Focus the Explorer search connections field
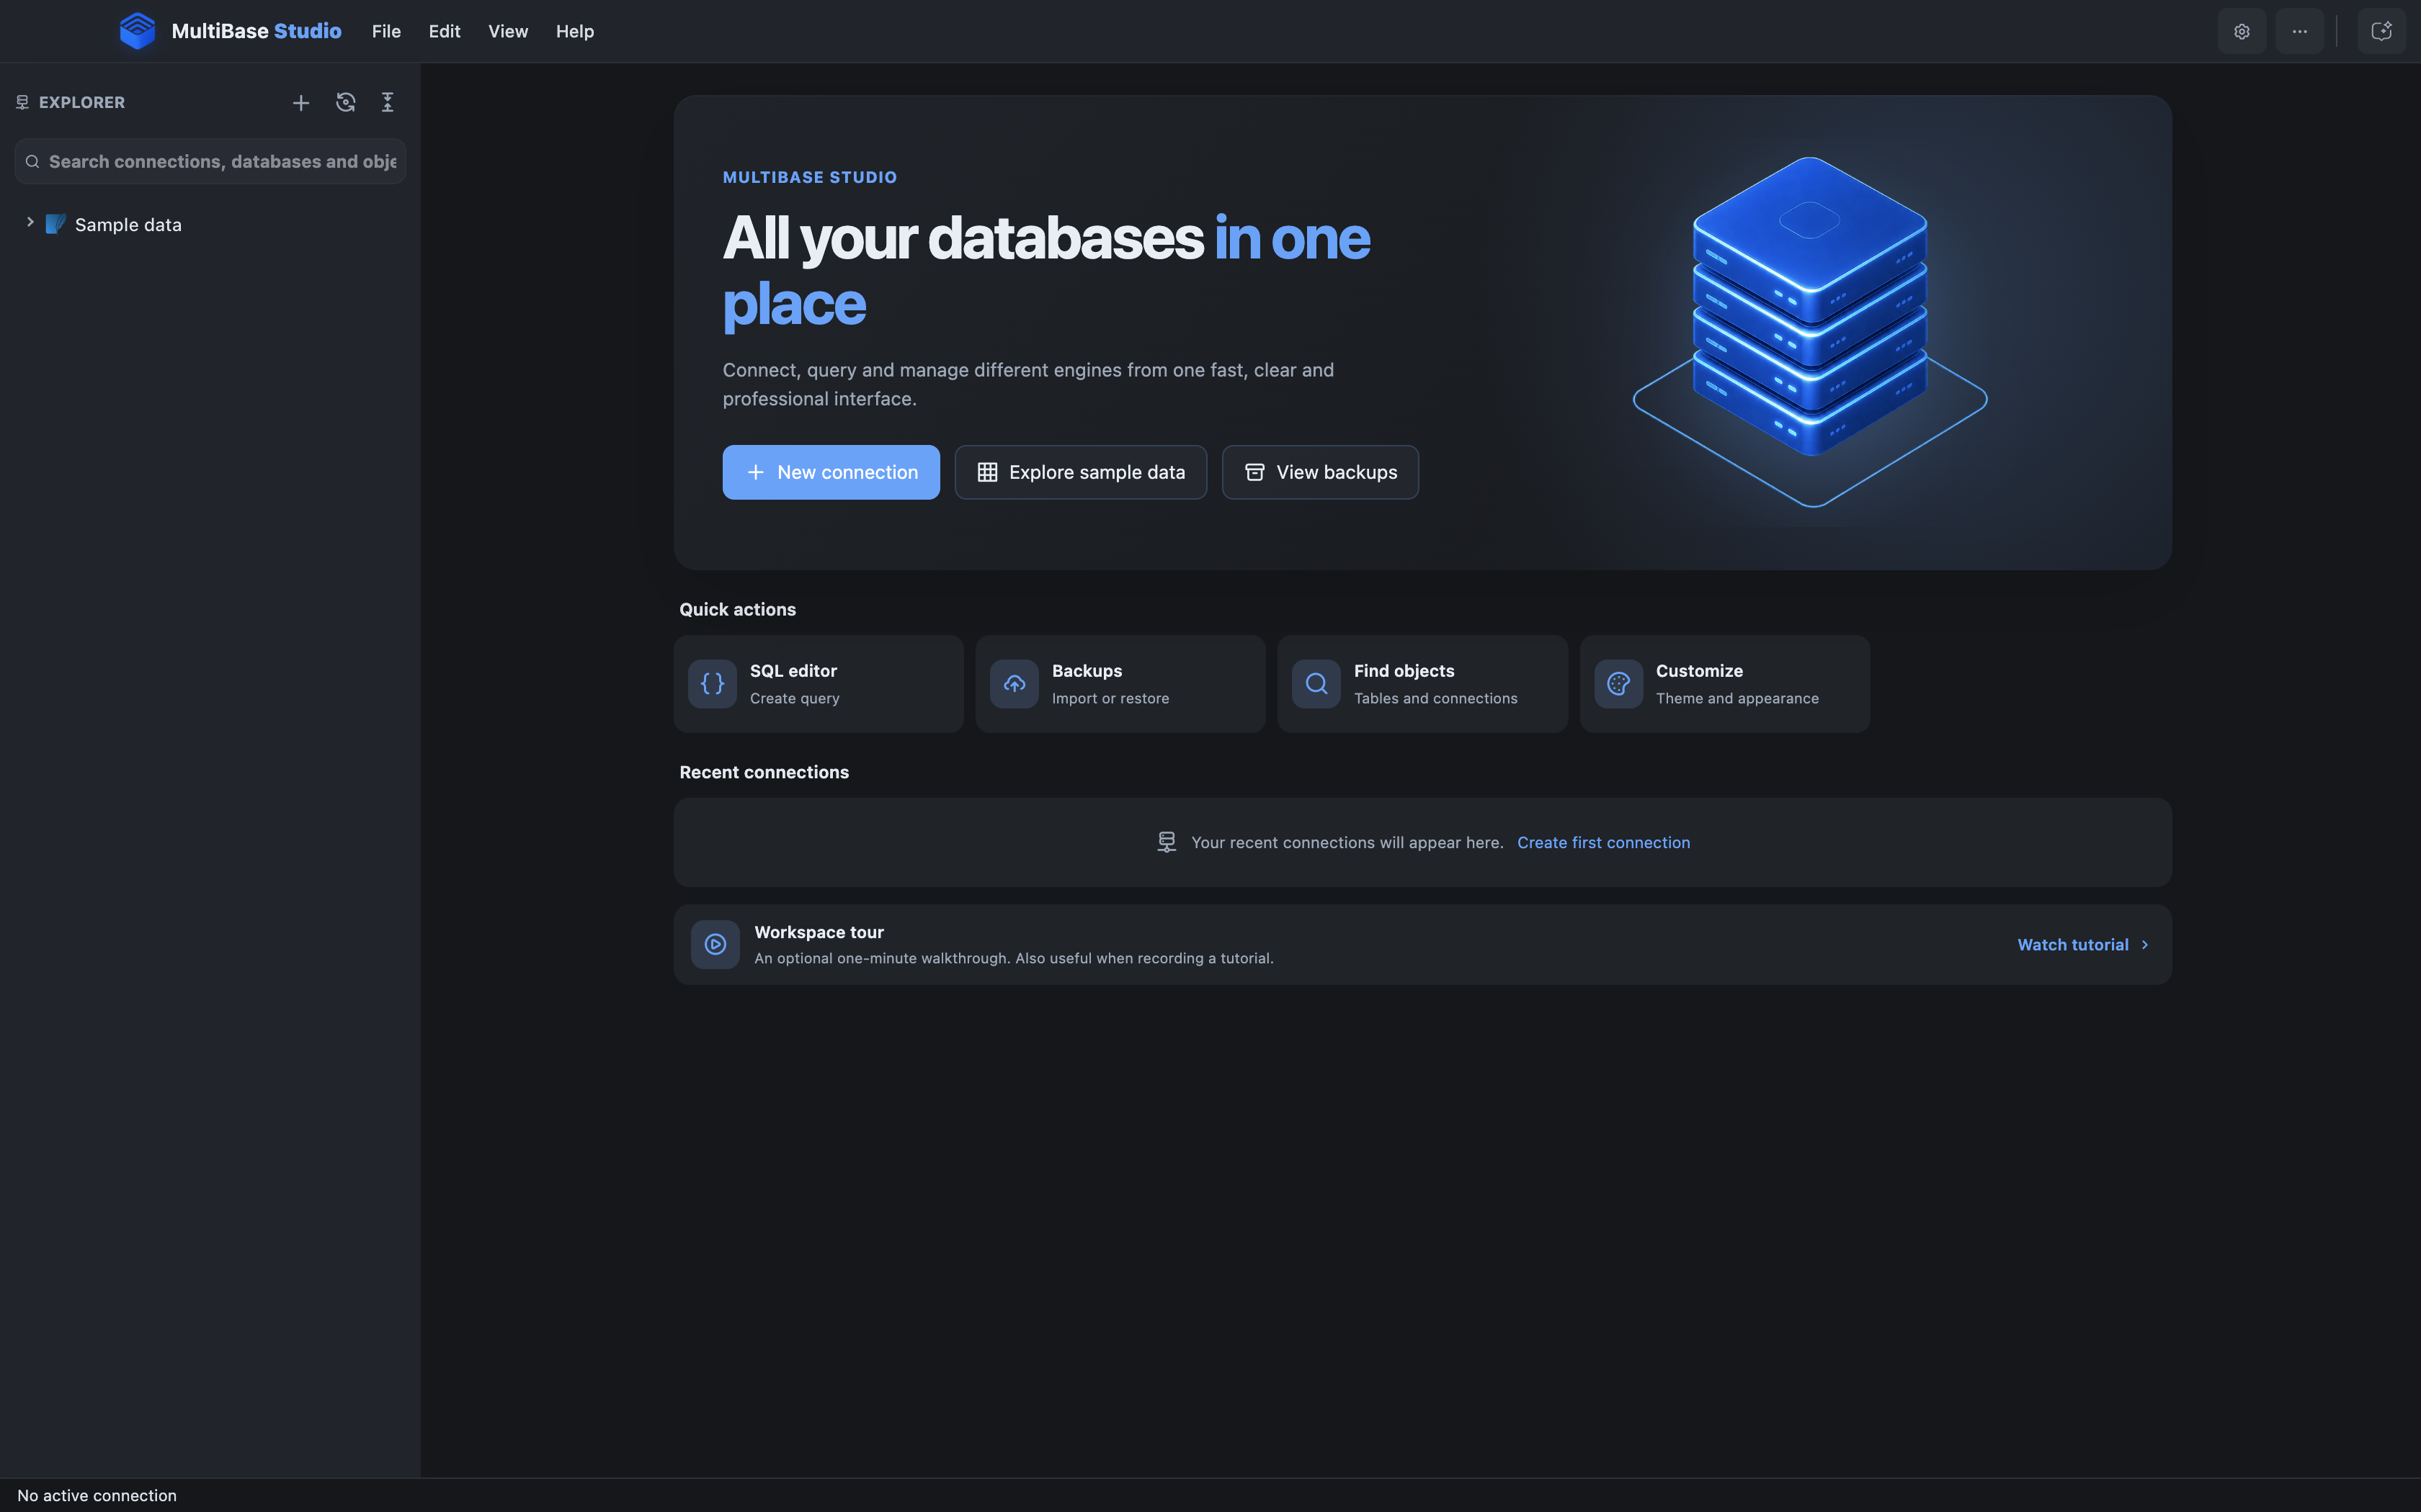The width and height of the screenshot is (2421, 1512). click(x=210, y=162)
